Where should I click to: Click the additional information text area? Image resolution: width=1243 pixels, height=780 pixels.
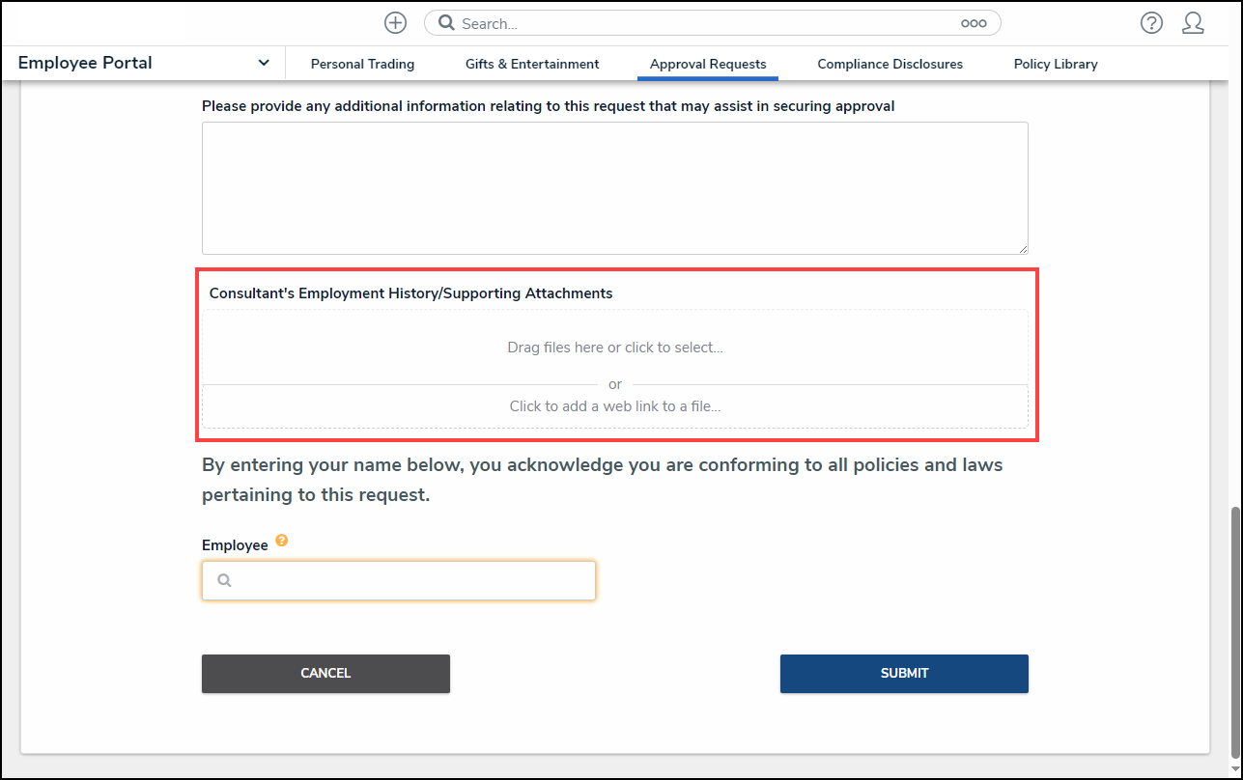(x=614, y=188)
